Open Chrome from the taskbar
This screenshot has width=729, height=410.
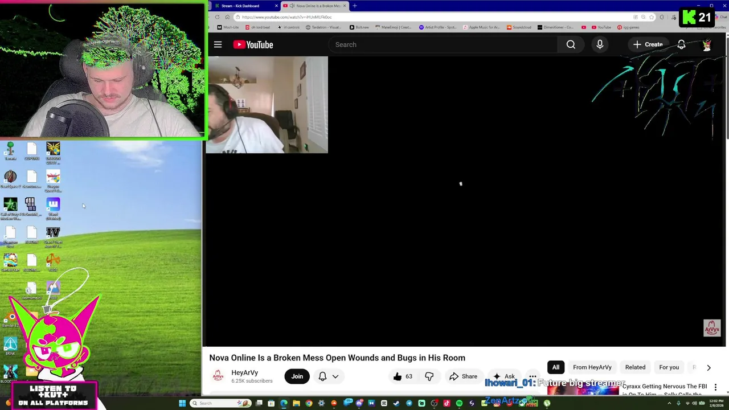(x=309, y=403)
